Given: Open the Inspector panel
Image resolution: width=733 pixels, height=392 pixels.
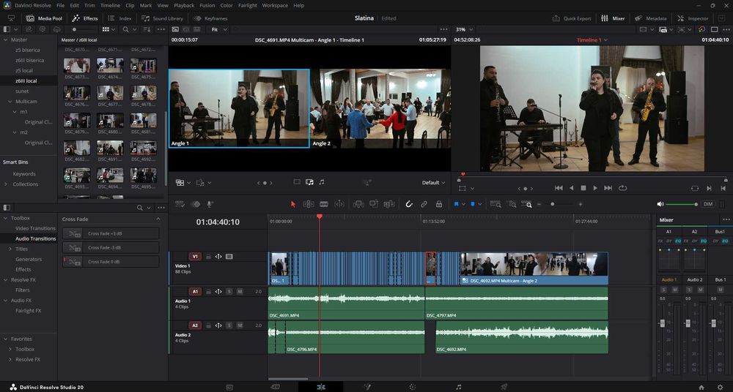Looking at the screenshot, I should [693, 18].
